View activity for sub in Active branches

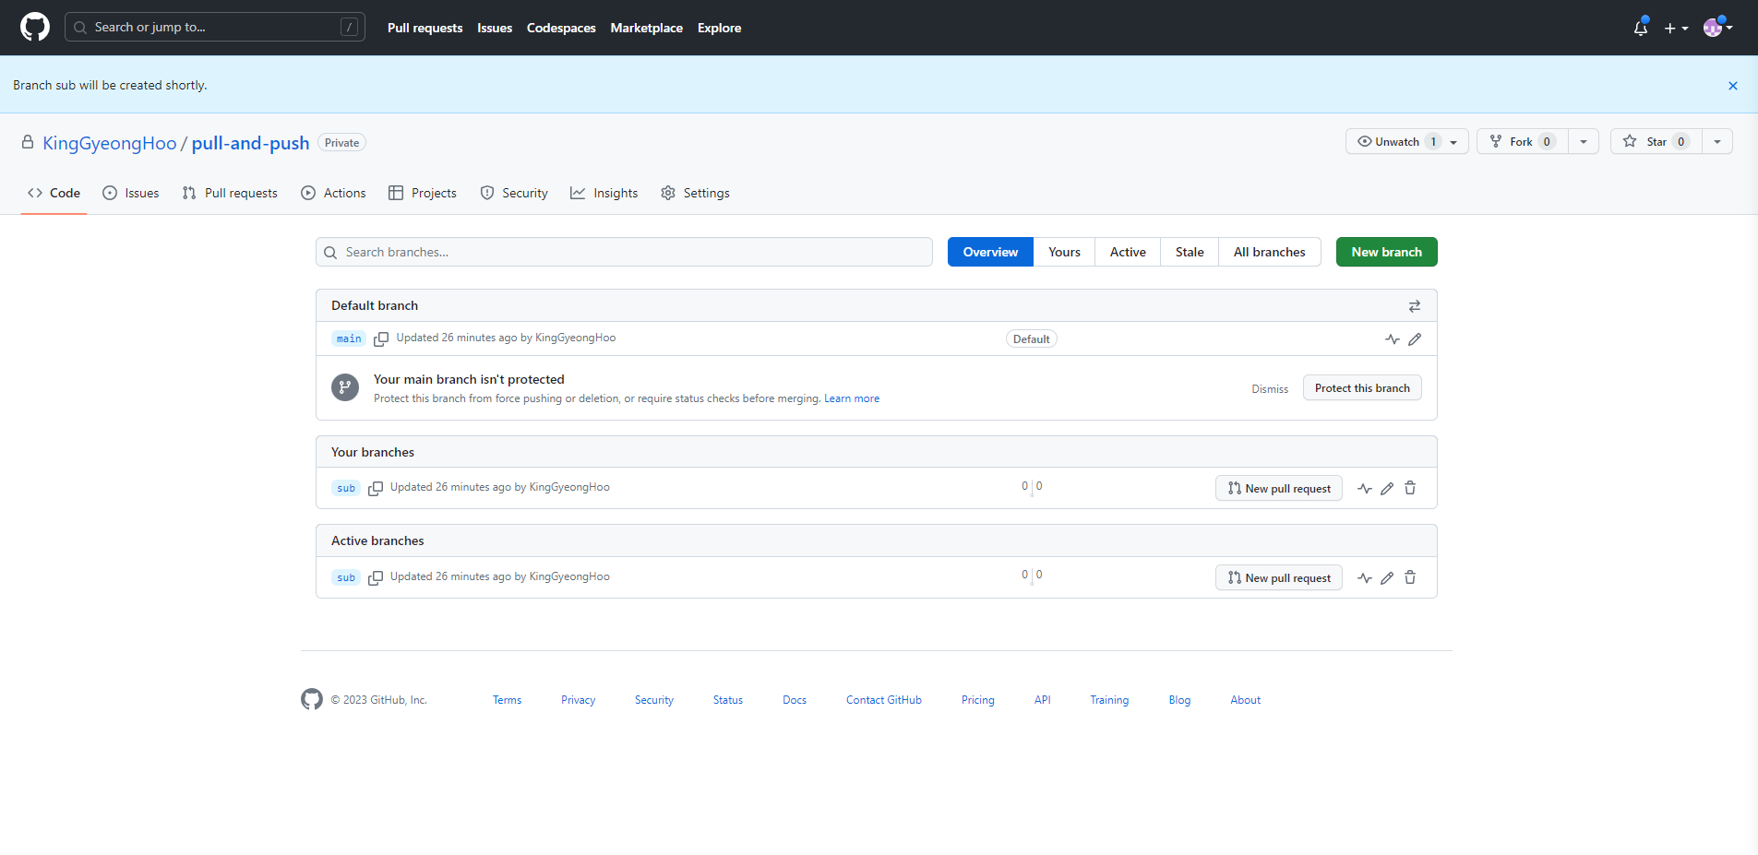(1365, 578)
